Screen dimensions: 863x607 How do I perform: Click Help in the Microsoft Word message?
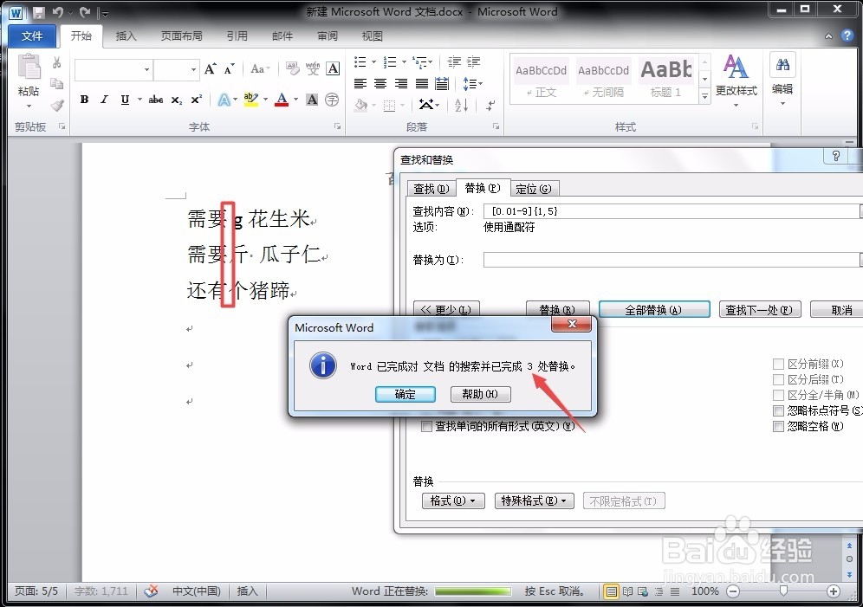481,394
